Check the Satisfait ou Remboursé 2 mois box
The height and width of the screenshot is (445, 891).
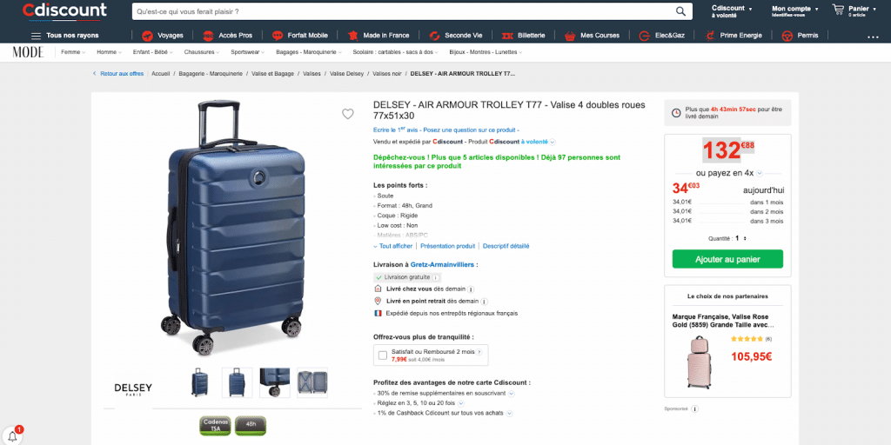click(x=383, y=355)
